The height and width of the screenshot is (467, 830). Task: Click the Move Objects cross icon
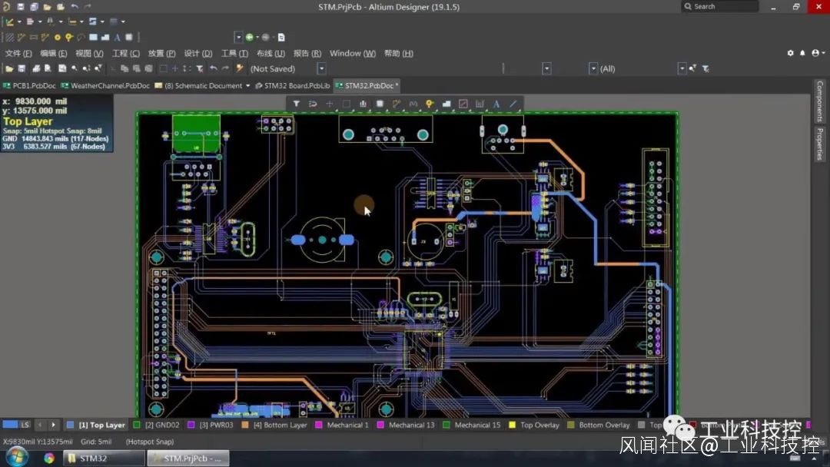[x=330, y=104]
